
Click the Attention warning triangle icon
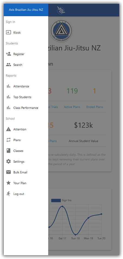click(8, 129)
